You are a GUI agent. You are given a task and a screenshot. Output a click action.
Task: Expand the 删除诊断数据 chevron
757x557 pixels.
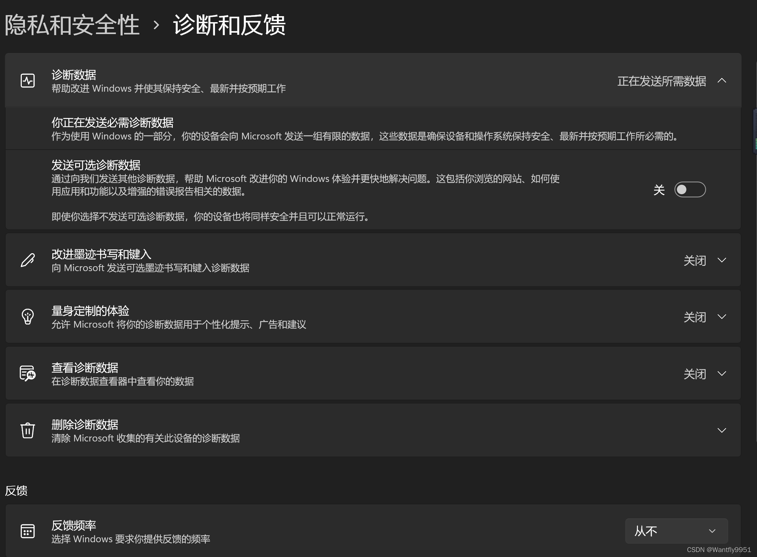tap(722, 430)
